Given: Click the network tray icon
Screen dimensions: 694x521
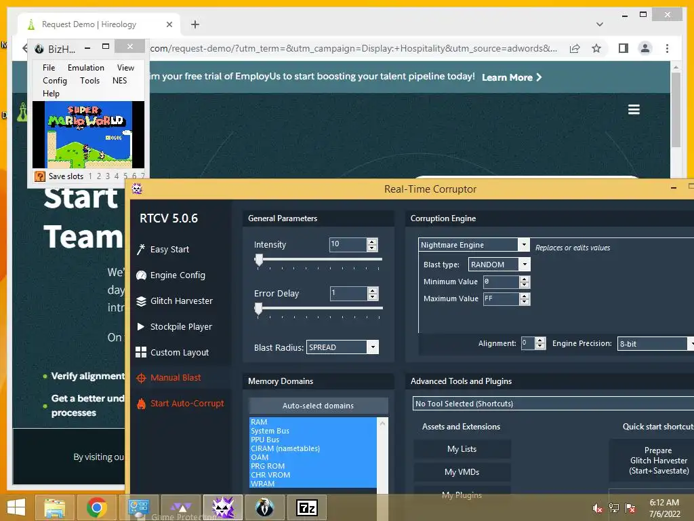Looking at the screenshot, I should (x=614, y=508).
